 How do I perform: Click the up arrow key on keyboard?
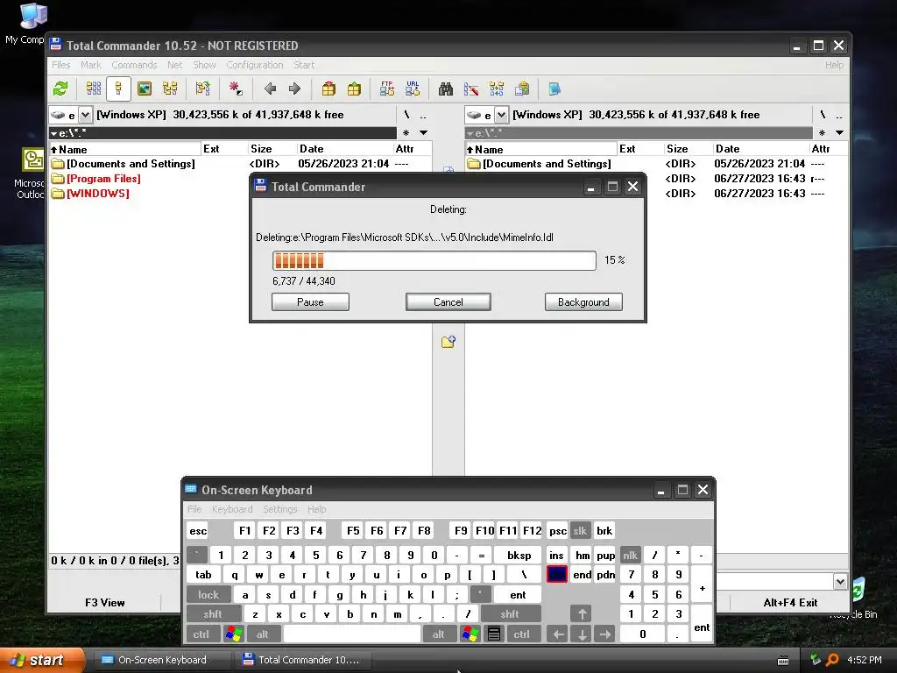pyautogui.click(x=582, y=614)
